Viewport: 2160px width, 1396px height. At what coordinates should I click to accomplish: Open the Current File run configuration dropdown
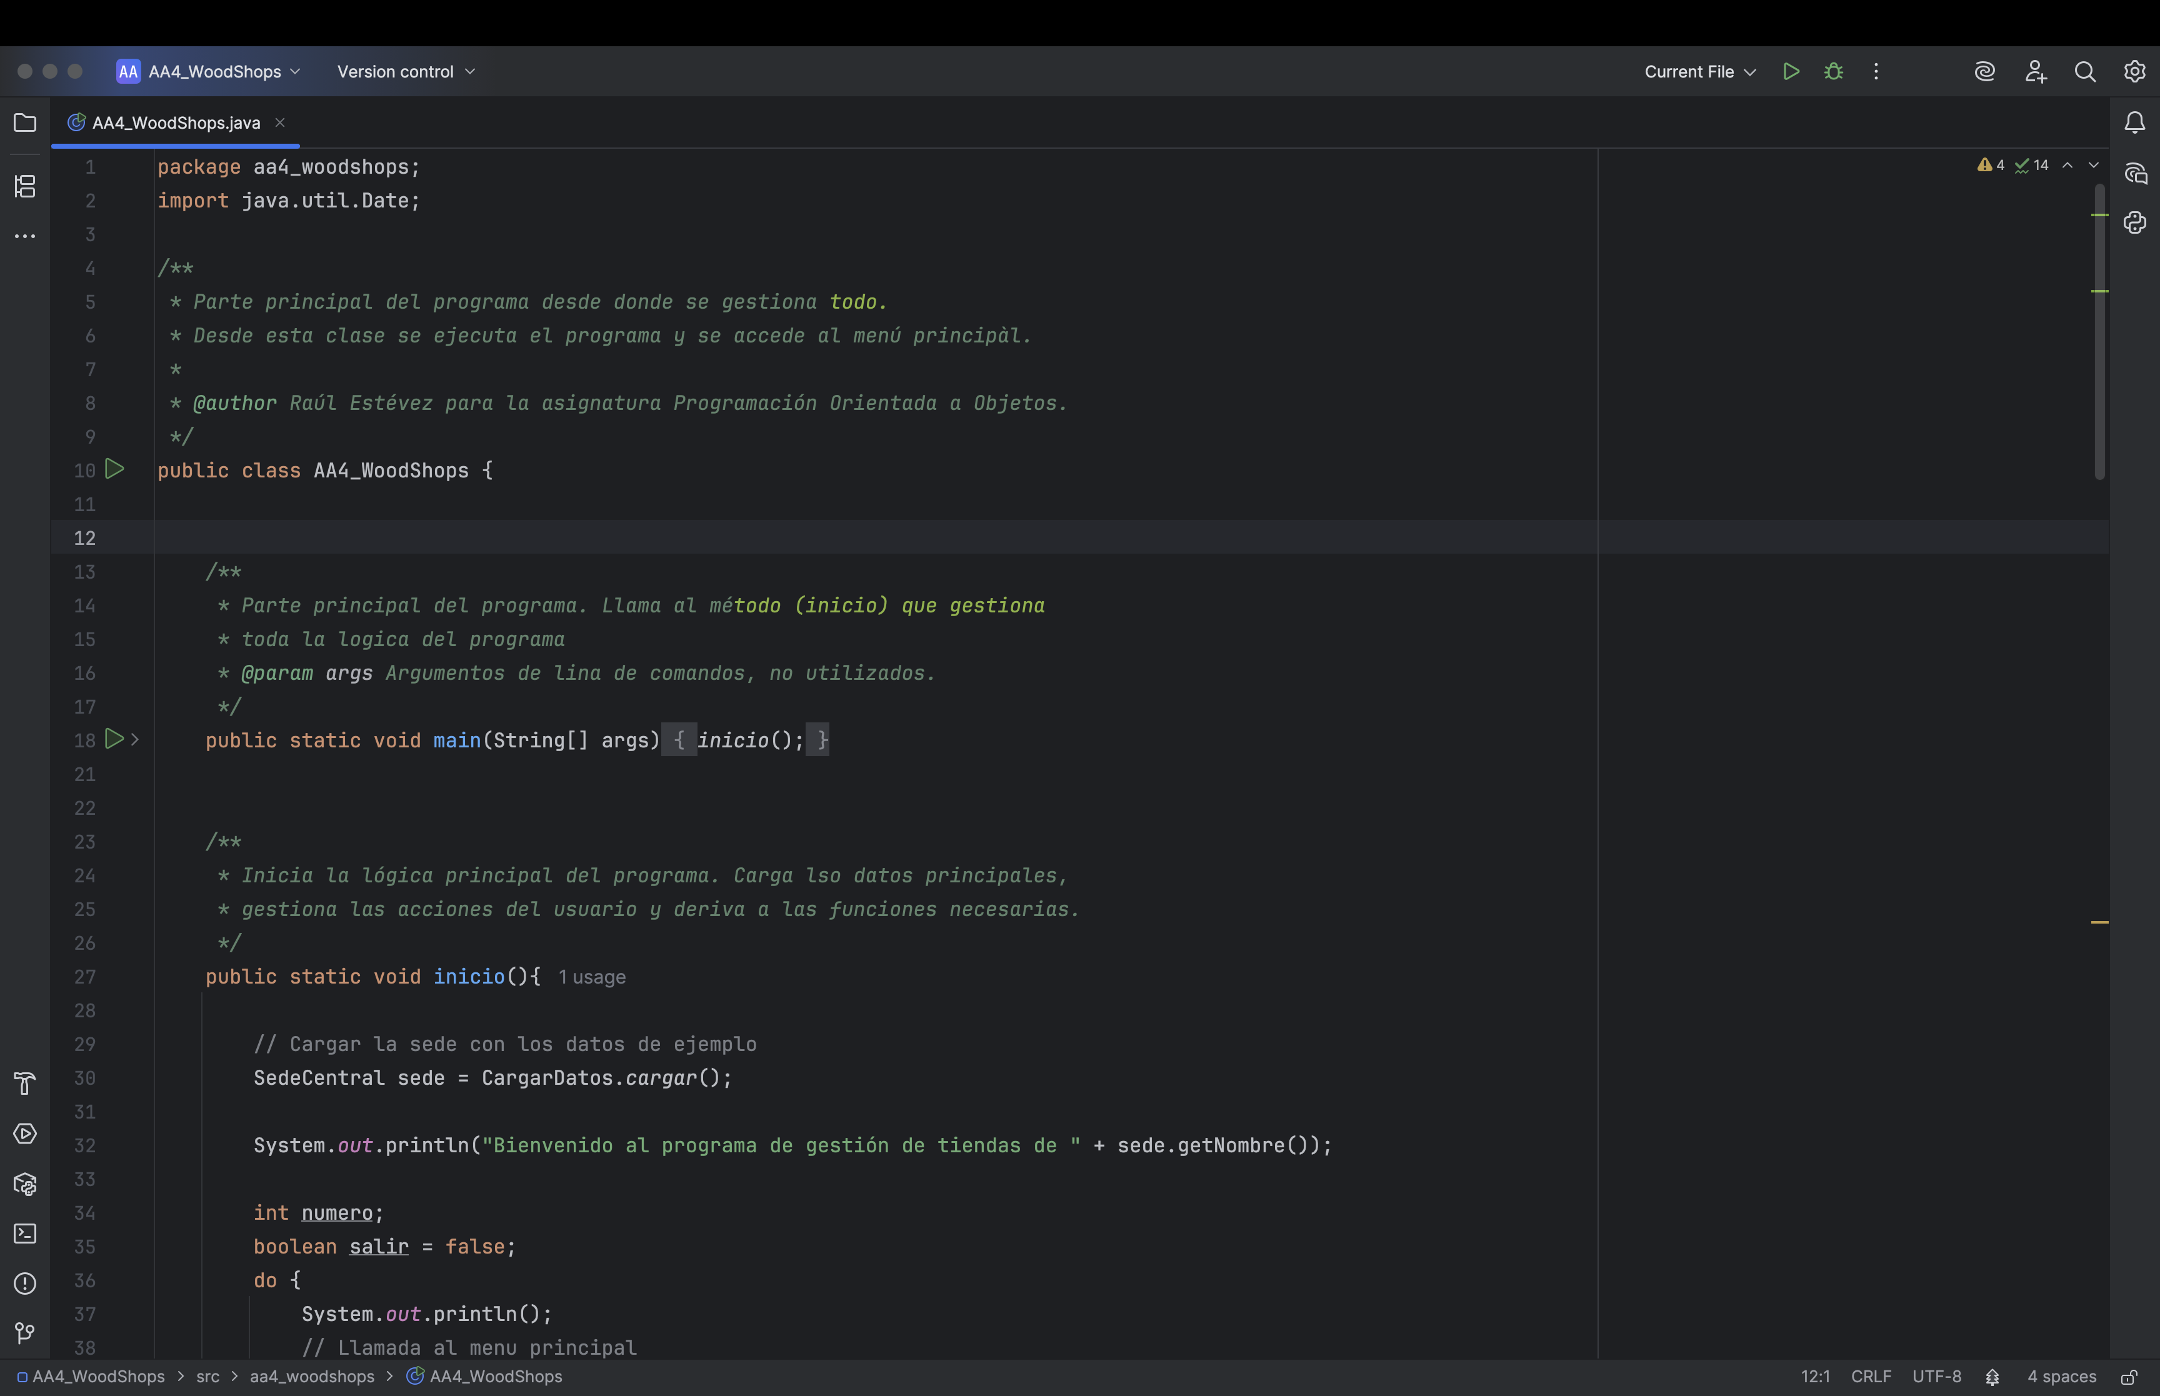1699,72
